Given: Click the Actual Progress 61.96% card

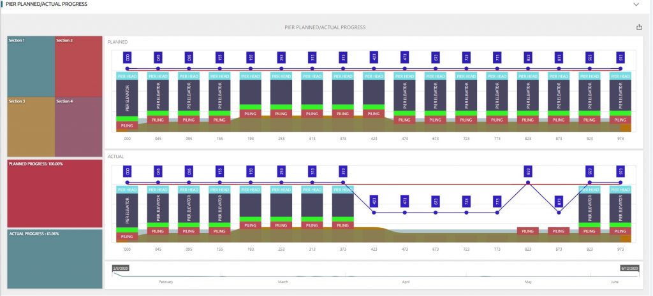Looking at the screenshot, I should pyautogui.click(x=54, y=255).
